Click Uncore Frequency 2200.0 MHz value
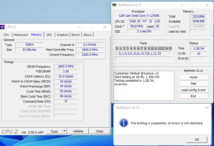The width and height of the screenshot is (214, 146). pos(90,55)
